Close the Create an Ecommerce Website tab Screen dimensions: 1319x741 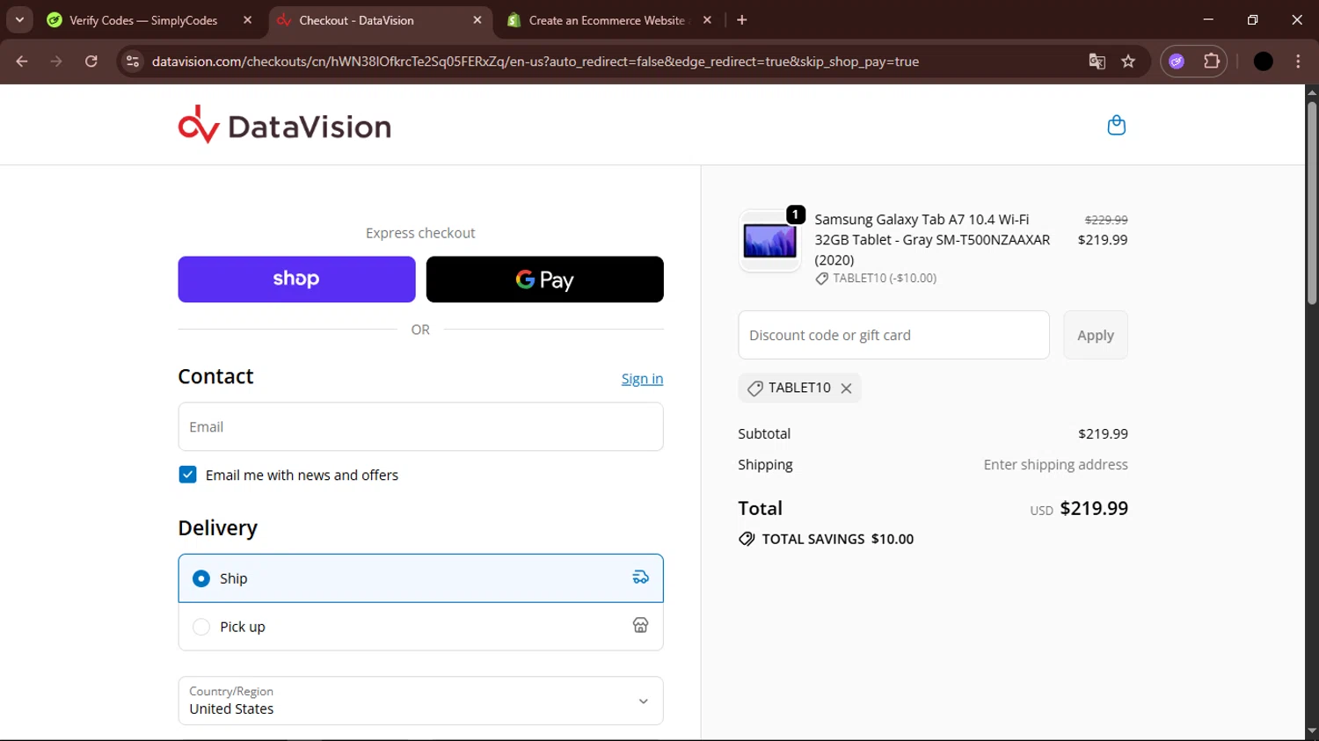pos(707,20)
